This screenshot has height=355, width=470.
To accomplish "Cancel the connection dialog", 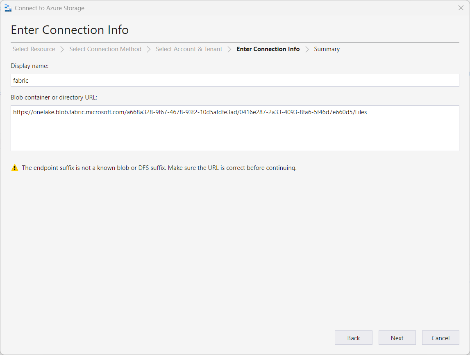I will 440,338.
